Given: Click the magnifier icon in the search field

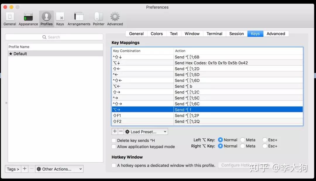Looking at the screenshot, I should pos(44,37).
